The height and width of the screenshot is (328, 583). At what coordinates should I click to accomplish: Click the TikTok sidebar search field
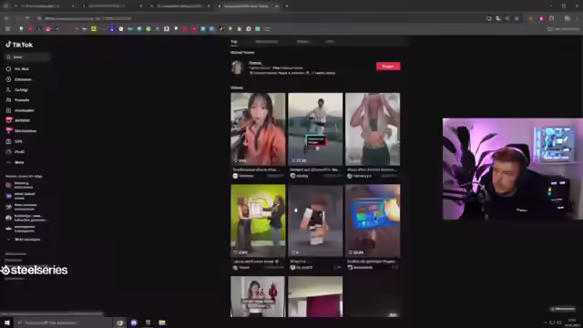pos(28,56)
